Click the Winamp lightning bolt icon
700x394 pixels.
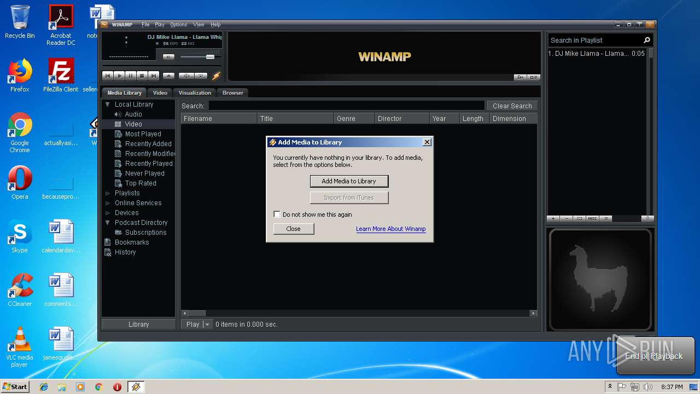(x=216, y=76)
